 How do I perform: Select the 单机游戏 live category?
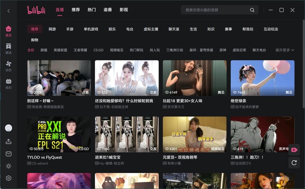(91, 29)
